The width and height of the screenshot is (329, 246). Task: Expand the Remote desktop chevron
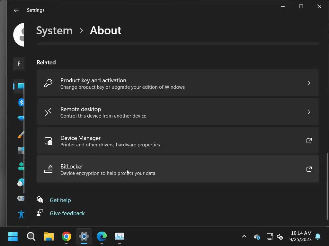(309, 112)
